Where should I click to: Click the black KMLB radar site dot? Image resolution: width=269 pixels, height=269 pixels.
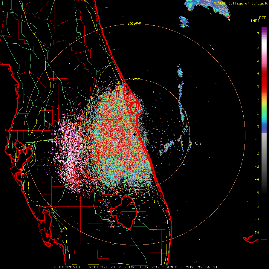click(135, 134)
